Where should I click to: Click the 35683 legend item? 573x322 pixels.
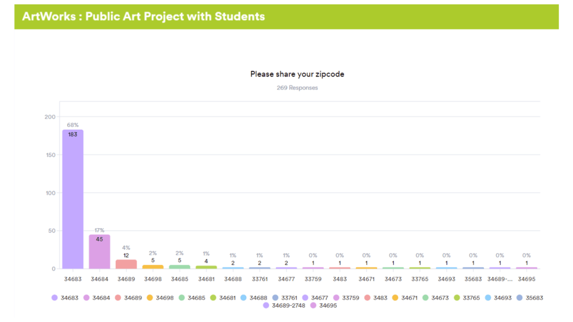coord(530,298)
